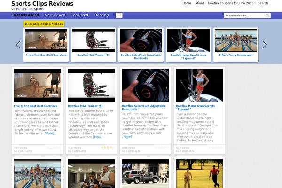Open carousel link Mike's Funny Commercial

tap(236, 55)
